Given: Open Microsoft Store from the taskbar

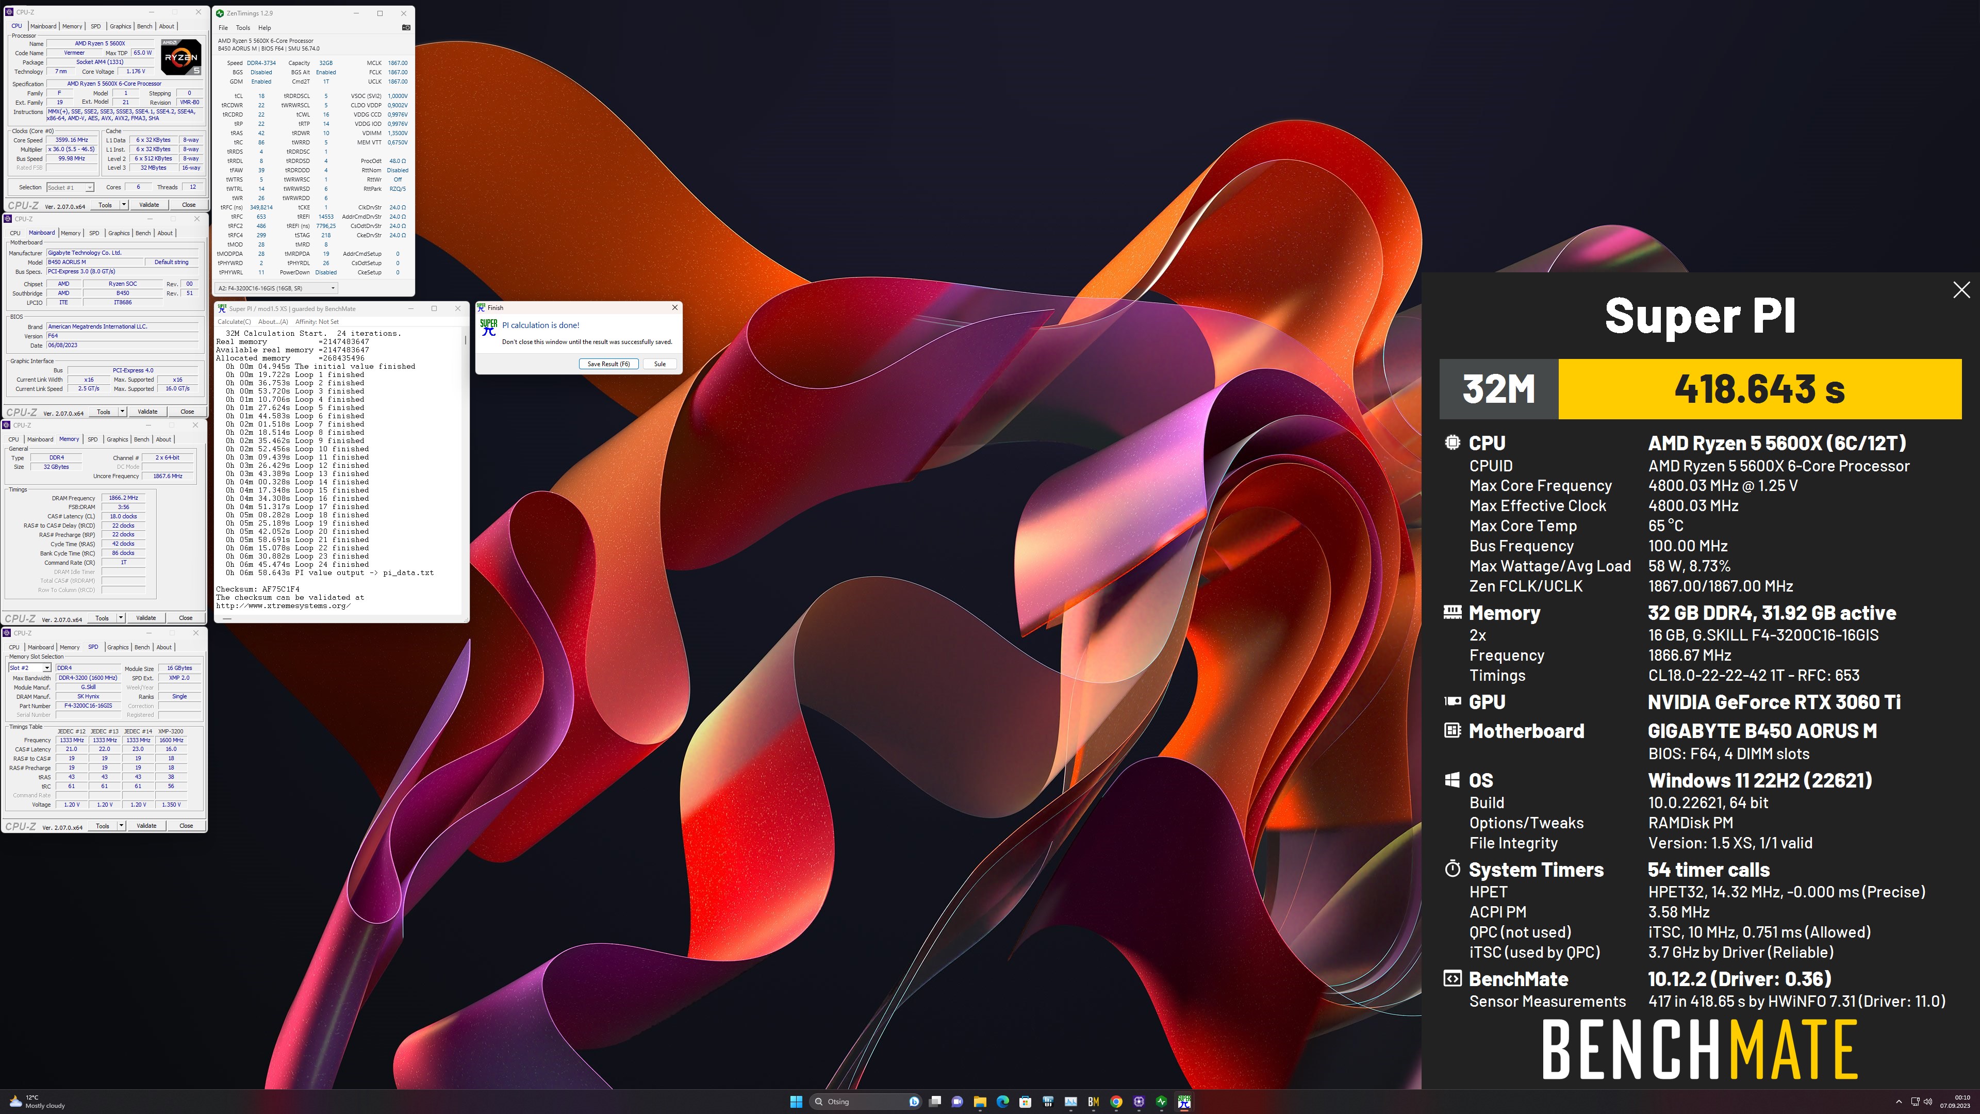Looking at the screenshot, I should [x=1026, y=1102].
